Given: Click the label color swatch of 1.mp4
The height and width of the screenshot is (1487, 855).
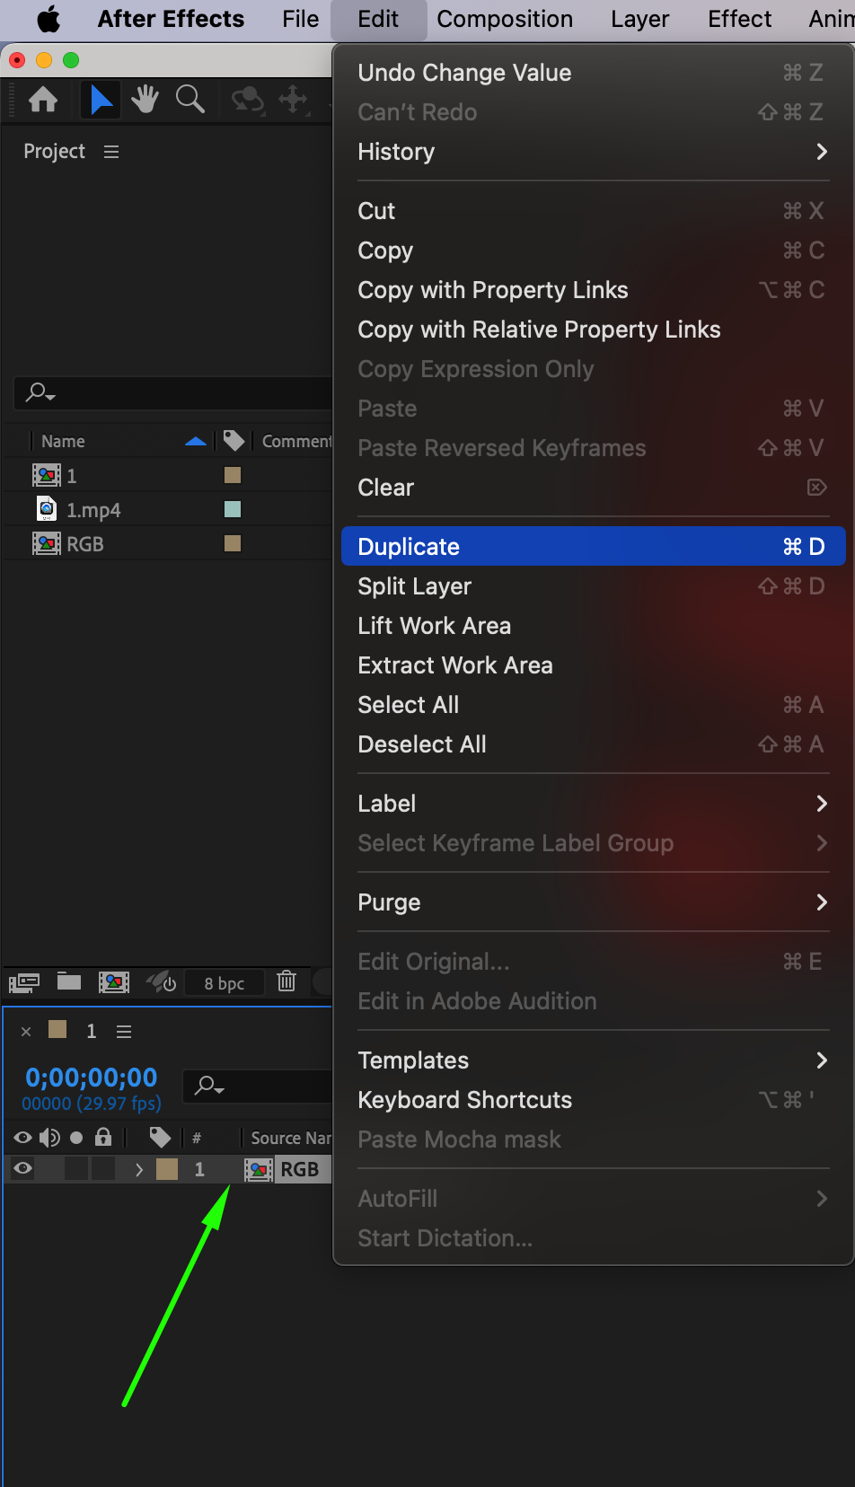Looking at the screenshot, I should (x=233, y=509).
